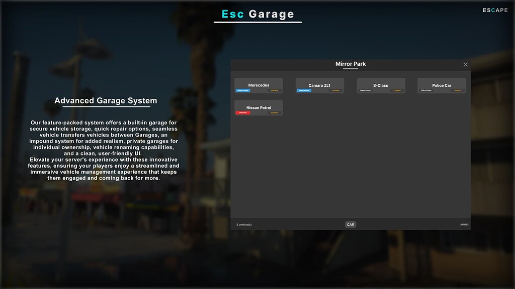Click the red Impound badge on Nissan Patrol
Image resolution: width=515 pixels, height=289 pixels.
pyautogui.click(x=242, y=113)
